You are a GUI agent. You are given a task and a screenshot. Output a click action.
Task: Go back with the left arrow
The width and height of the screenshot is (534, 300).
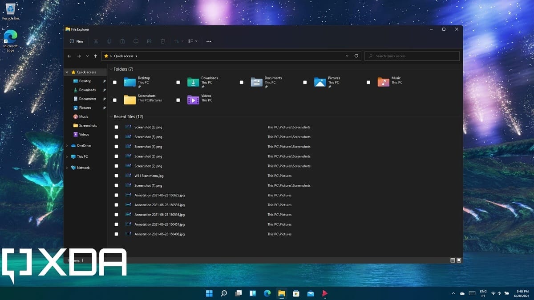click(69, 56)
